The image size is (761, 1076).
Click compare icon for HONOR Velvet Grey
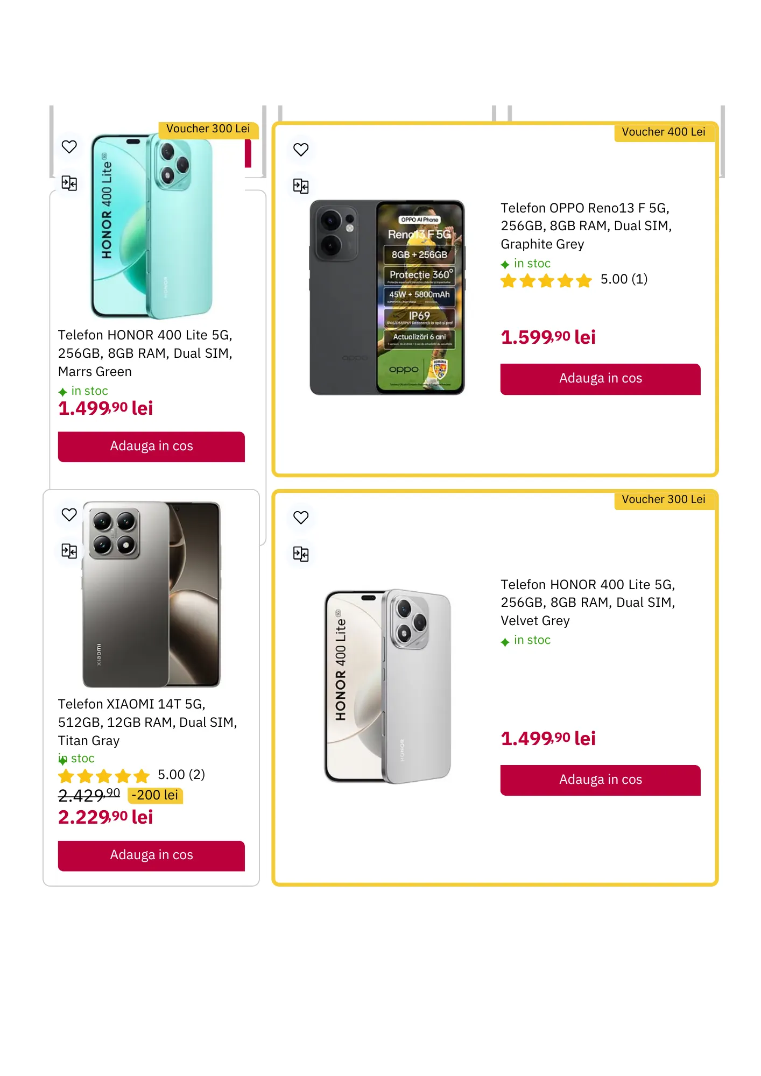tap(301, 554)
